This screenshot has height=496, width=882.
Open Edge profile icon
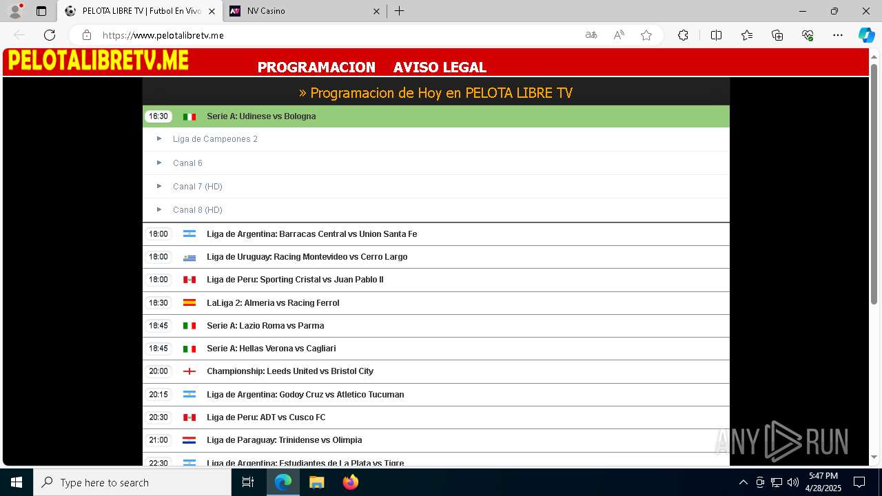pos(15,11)
